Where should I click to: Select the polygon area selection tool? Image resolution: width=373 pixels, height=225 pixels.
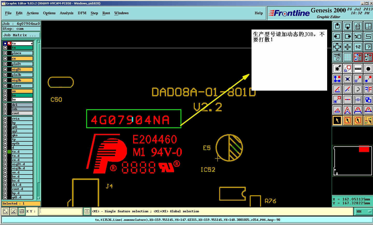pos(358,120)
